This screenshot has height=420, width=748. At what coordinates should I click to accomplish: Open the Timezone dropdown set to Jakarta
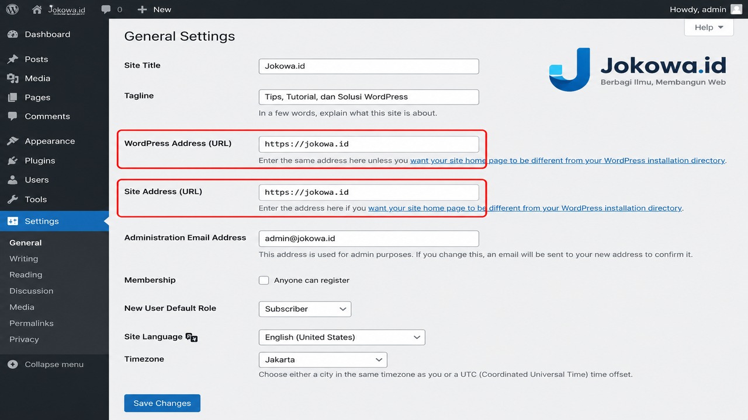[323, 359]
